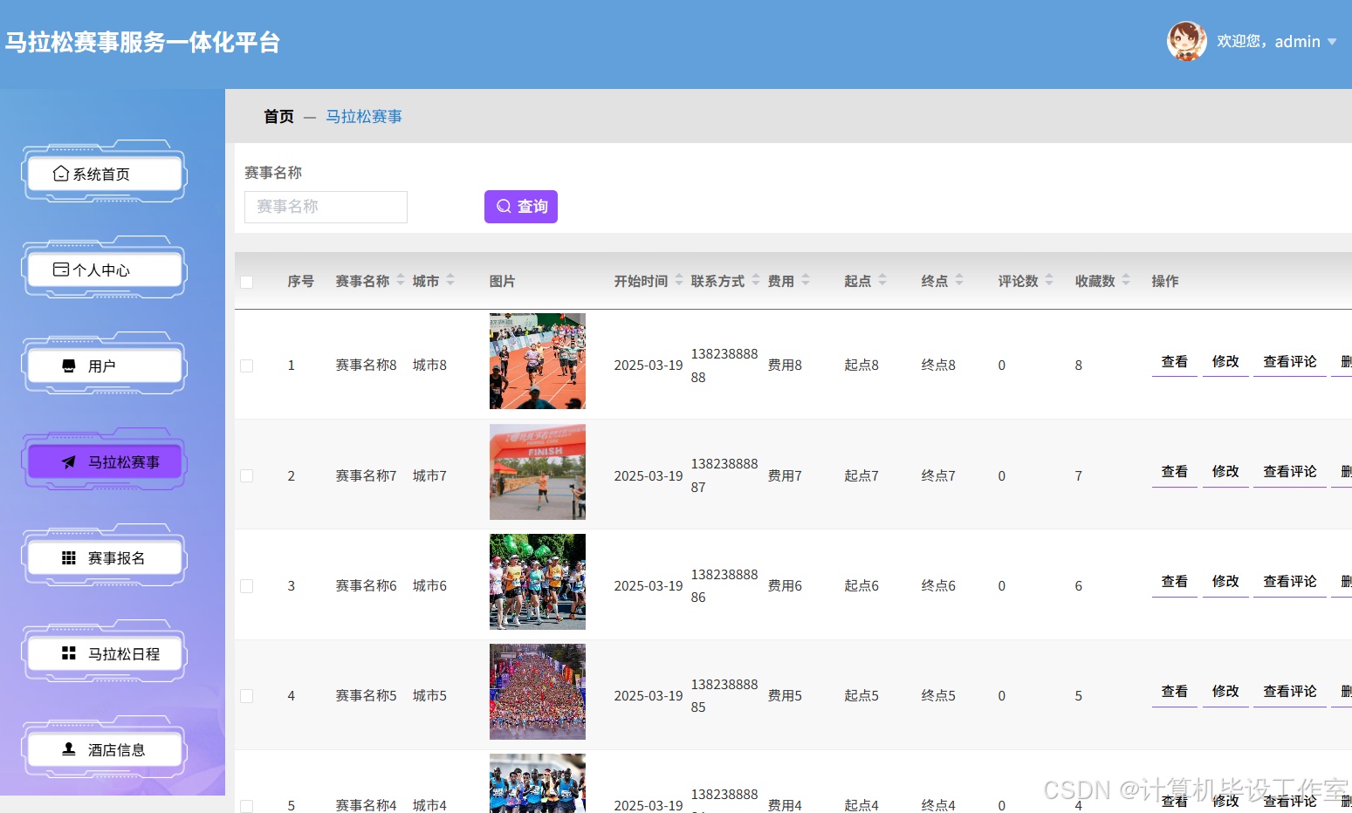Click the card icon beside 个人中心
The width and height of the screenshot is (1352, 813).
pyautogui.click(x=60, y=270)
